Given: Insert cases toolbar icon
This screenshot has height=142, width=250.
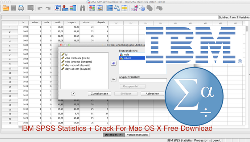Looking at the screenshot, I should [92, 8].
